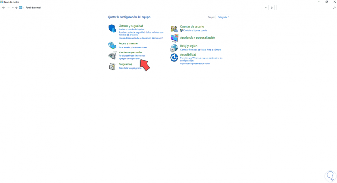Open the recent locations dropdown arrow
337x183 pixels.
tap(13, 8)
